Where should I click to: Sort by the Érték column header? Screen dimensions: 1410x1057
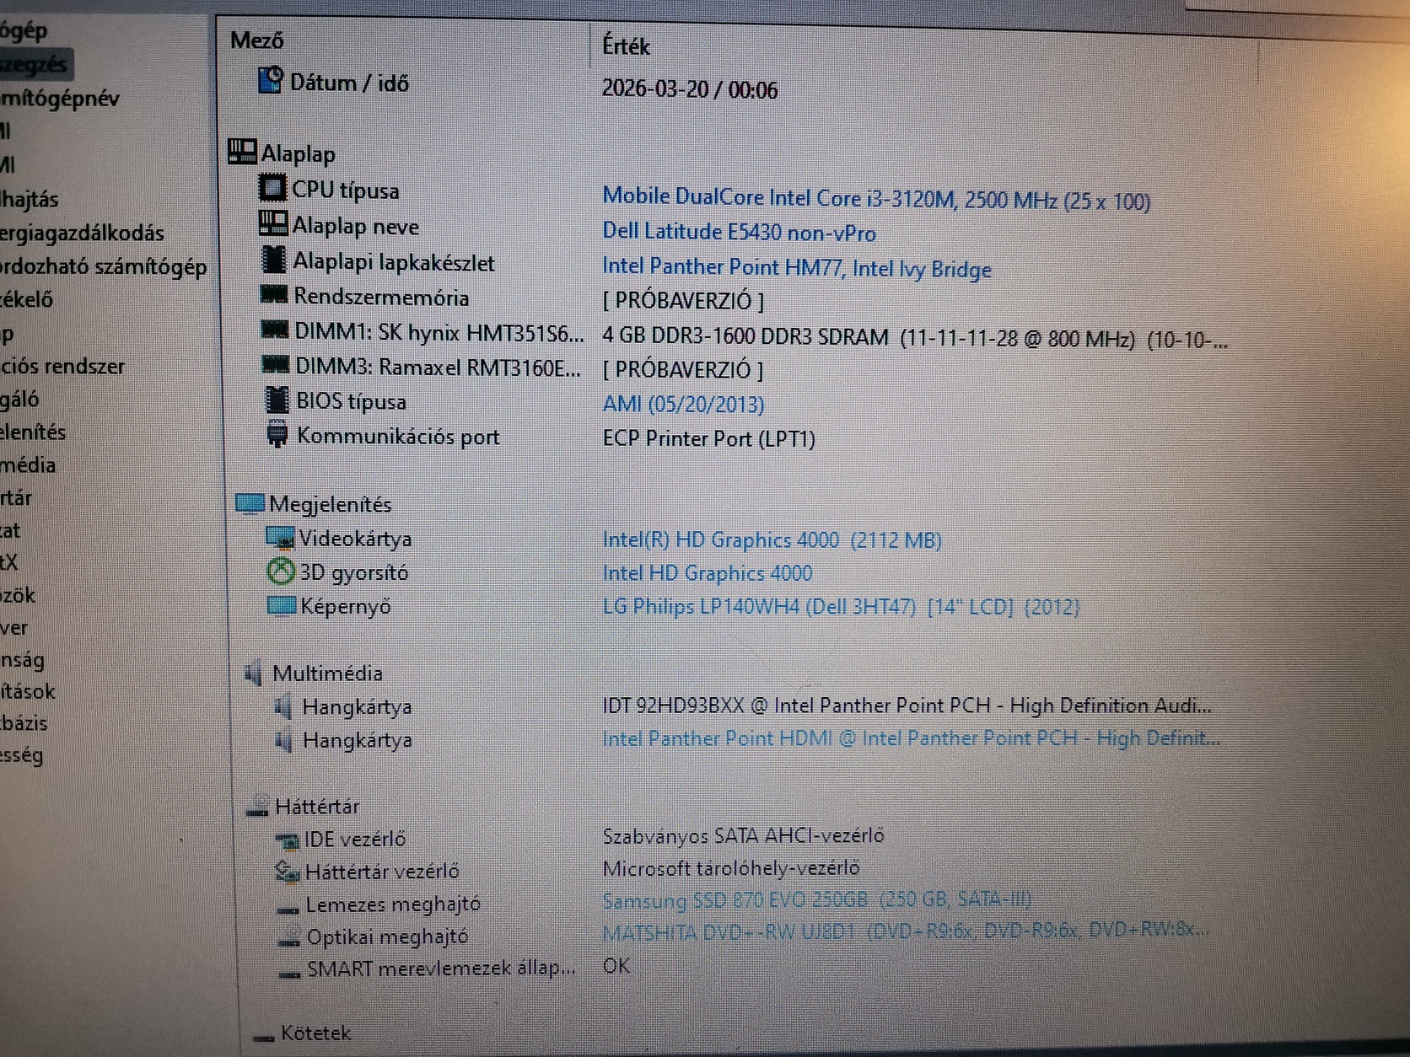tap(626, 46)
